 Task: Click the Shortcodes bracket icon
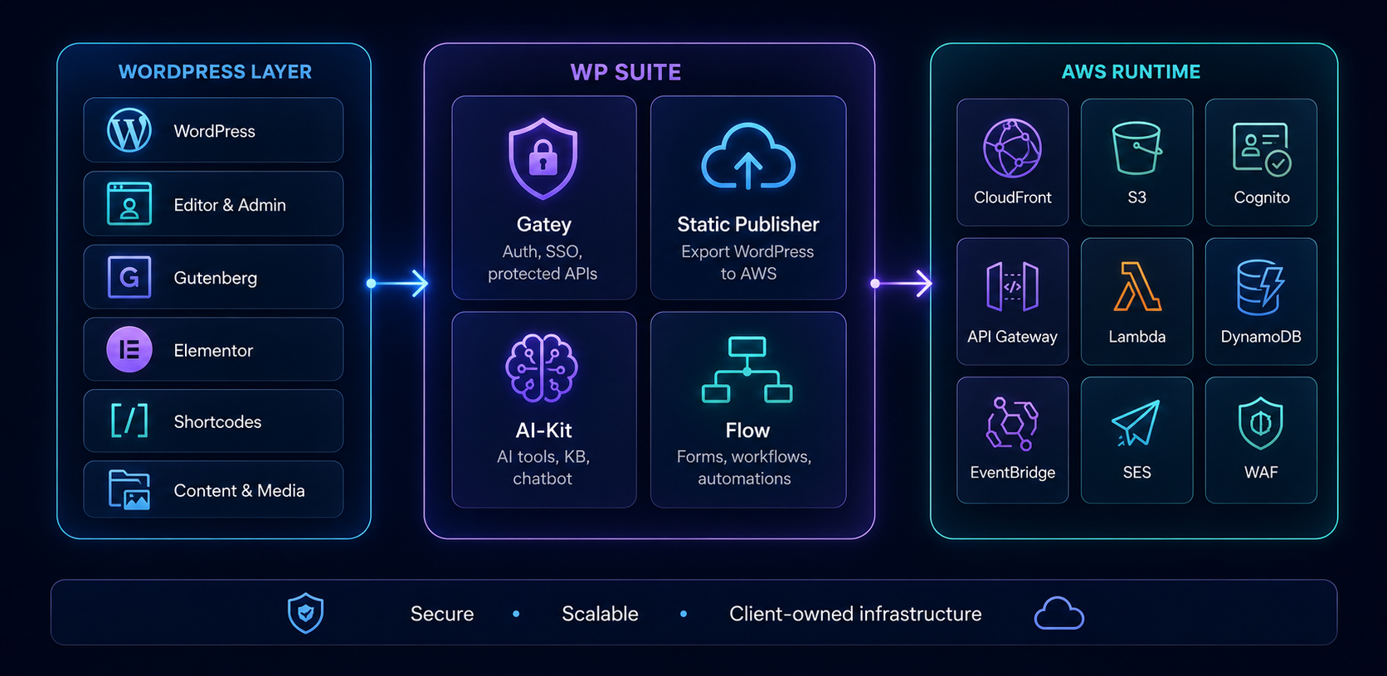pos(129,421)
